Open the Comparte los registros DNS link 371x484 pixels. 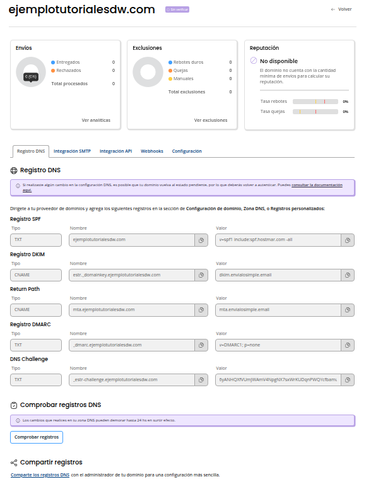coord(40,475)
